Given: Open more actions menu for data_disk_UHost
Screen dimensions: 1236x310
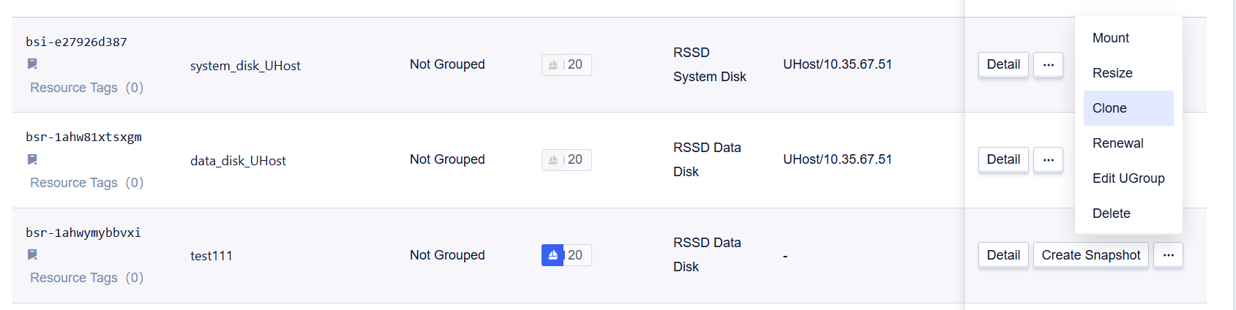Looking at the screenshot, I should (x=1048, y=159).
